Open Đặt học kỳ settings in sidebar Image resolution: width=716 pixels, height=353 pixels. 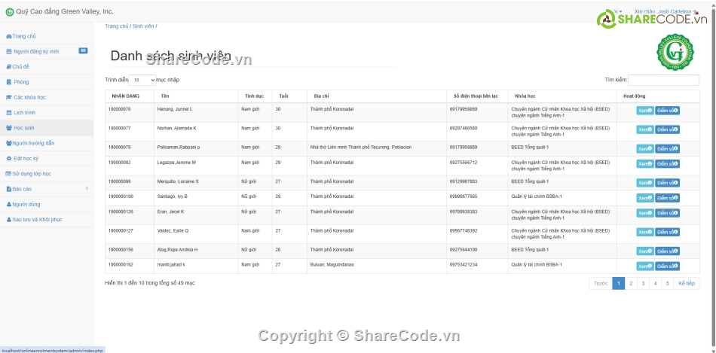coord(26,159)
